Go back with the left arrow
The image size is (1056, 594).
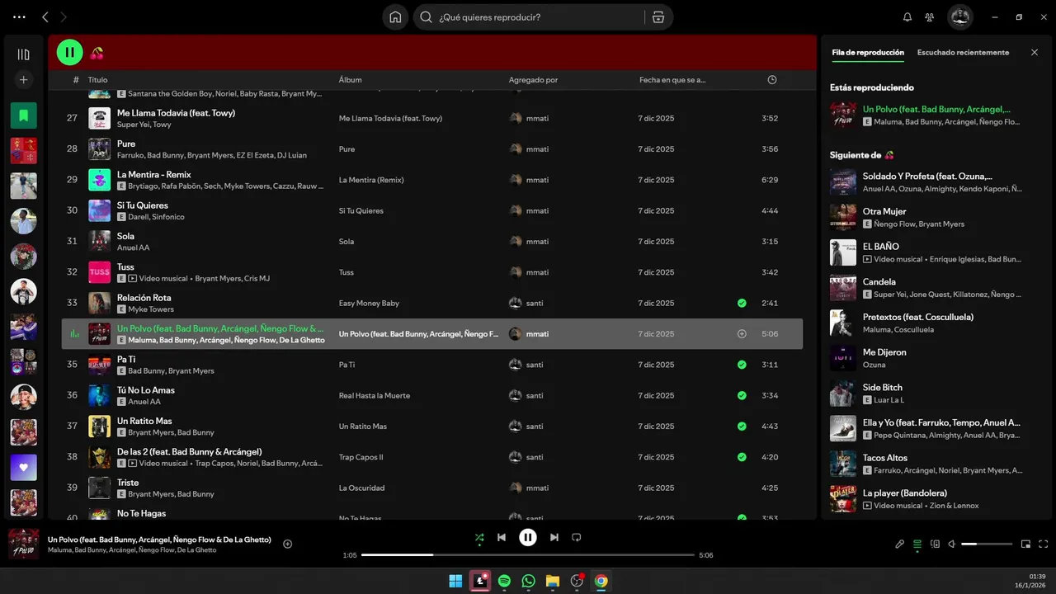(x=45, y=17)
